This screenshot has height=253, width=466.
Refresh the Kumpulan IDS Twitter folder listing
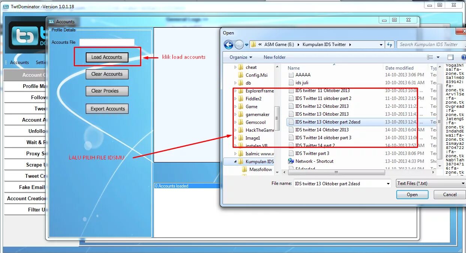click(x=390, y=45)
